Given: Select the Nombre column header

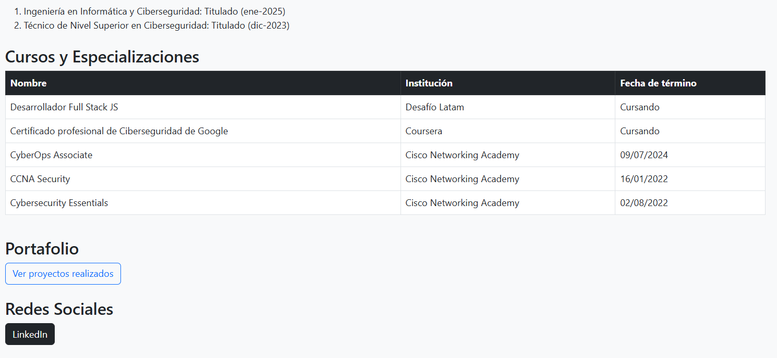Looking at the screenshot, I should [x=29, y=83].
